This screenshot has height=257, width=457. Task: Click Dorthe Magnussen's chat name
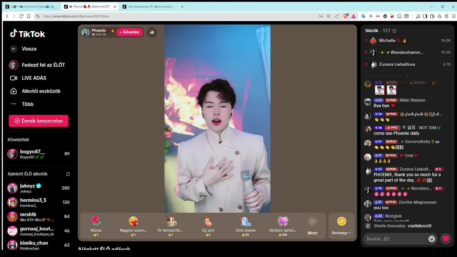[418, 202]
